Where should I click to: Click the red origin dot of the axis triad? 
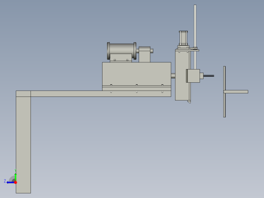pos(16,182)
